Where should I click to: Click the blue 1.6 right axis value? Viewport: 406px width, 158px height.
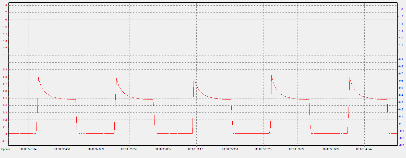[x=401, y=9]
